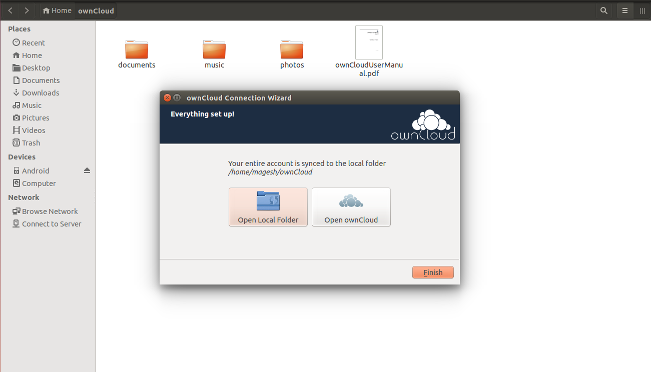This screenshot has width=651, height=372.
Task: Open Connect to Server in the sidebar
Action: click(48, 224)
